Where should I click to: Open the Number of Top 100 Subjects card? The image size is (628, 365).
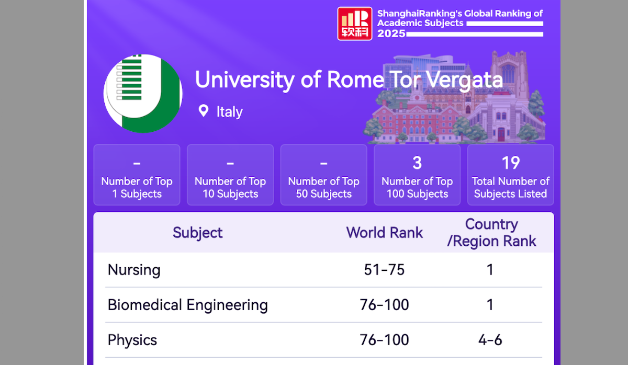[x=417, y=175]
